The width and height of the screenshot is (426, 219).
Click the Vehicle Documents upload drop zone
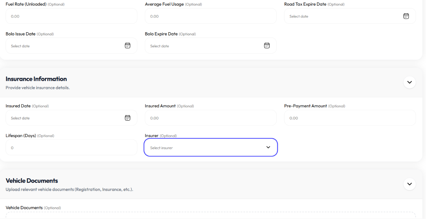click(x=211, y=215)
